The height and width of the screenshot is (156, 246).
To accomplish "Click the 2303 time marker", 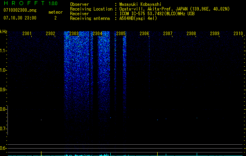I will coord(74,33).
